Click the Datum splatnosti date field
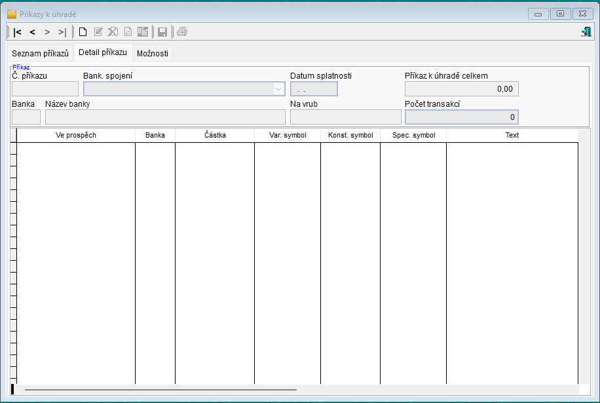 click(314, 88)
